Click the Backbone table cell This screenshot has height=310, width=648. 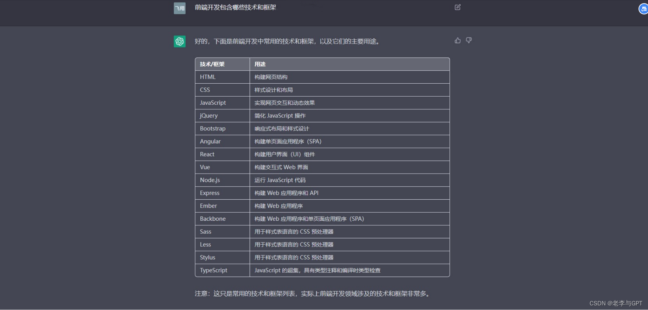click(x=223, y=219)
